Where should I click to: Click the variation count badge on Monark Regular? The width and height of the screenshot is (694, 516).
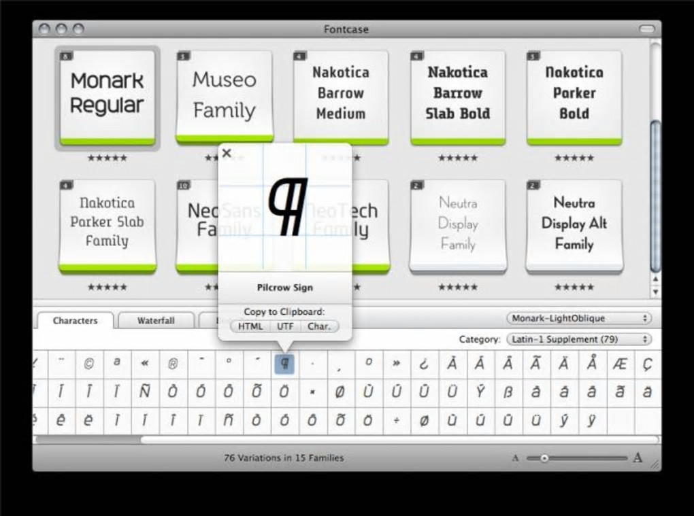[x=66, y=56]
